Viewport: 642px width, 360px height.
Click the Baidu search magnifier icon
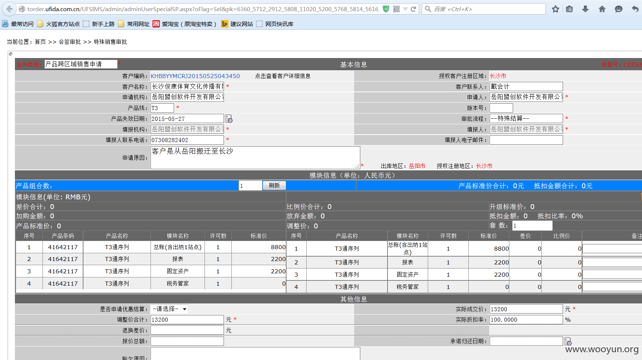tap(428, 9)
